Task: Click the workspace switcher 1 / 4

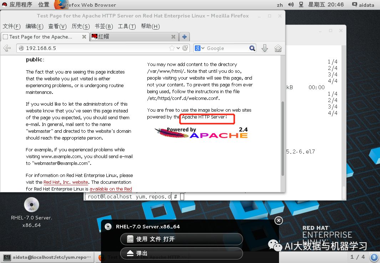Action: [x=358, y=257]
